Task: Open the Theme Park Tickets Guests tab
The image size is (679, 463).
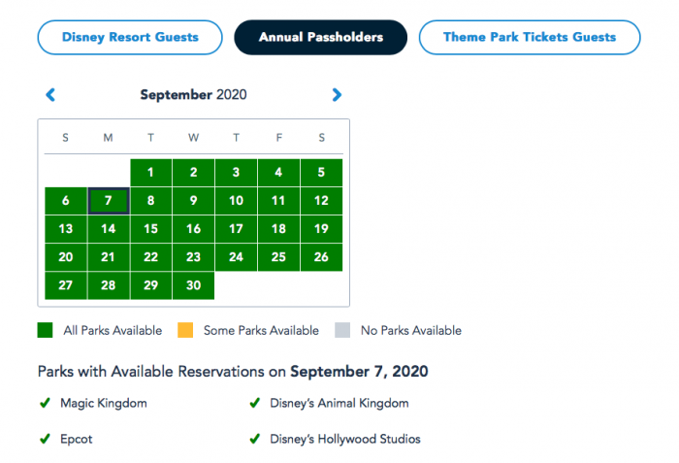Action: point(529,38)
